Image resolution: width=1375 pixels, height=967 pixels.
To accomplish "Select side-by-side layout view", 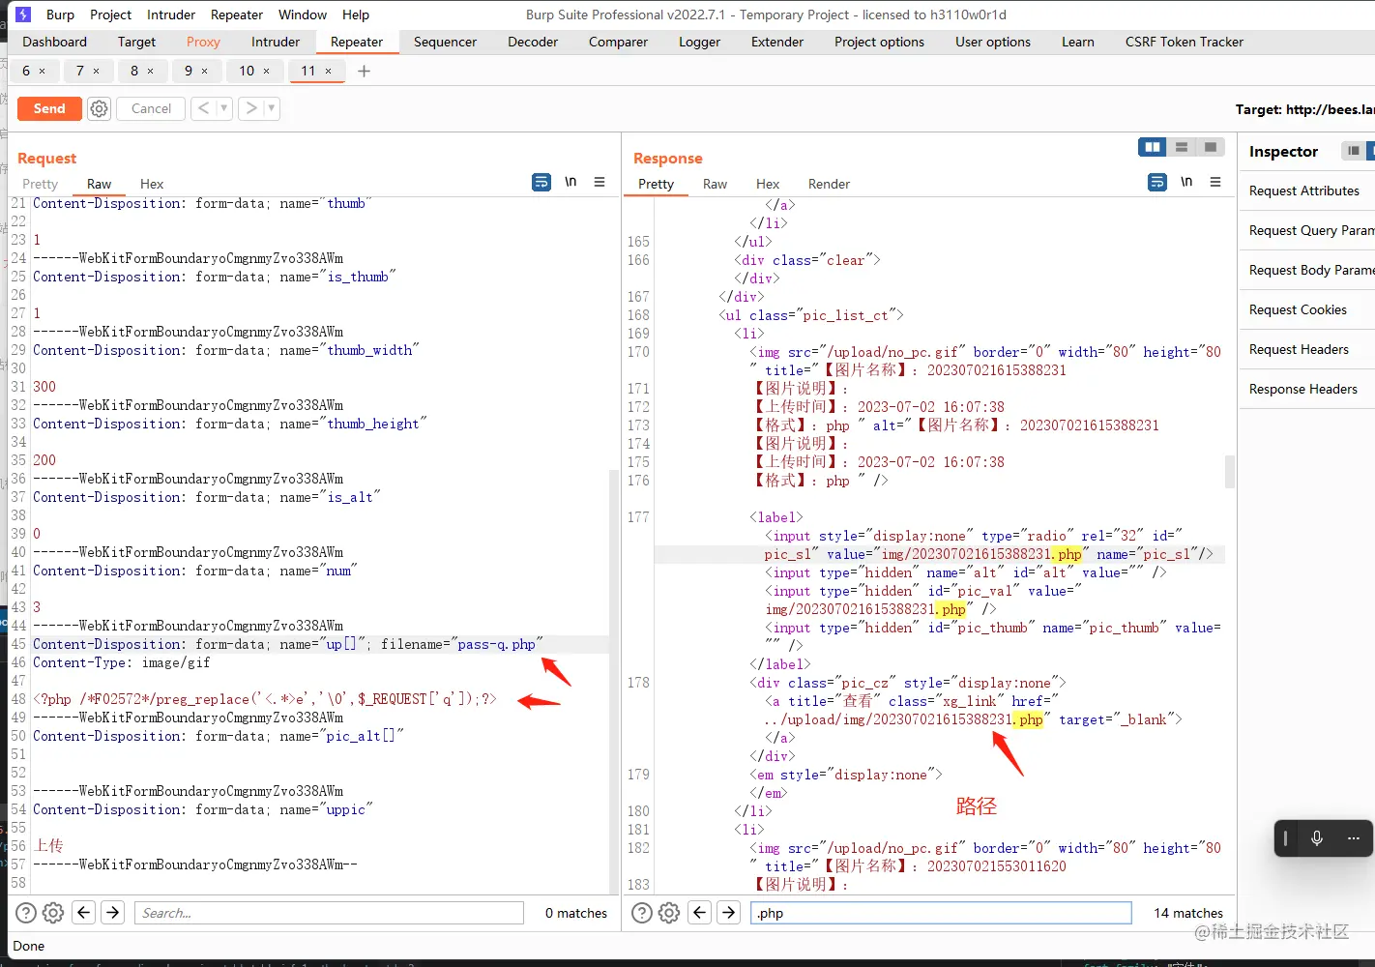I will click(1152, 147).
